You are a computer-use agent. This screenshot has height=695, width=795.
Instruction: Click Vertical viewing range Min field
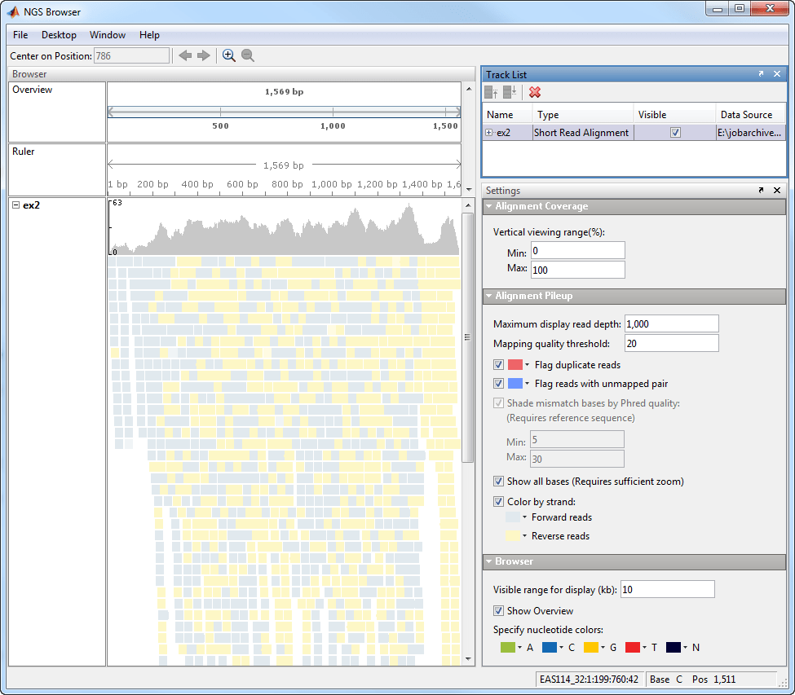coord(577,251)
